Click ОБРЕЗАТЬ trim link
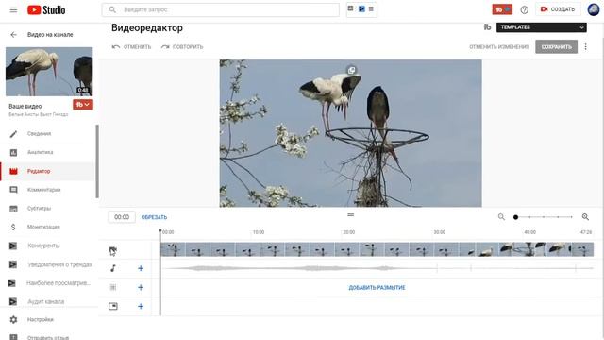Screen dimensions: 604x340 (x=154, y=217)
